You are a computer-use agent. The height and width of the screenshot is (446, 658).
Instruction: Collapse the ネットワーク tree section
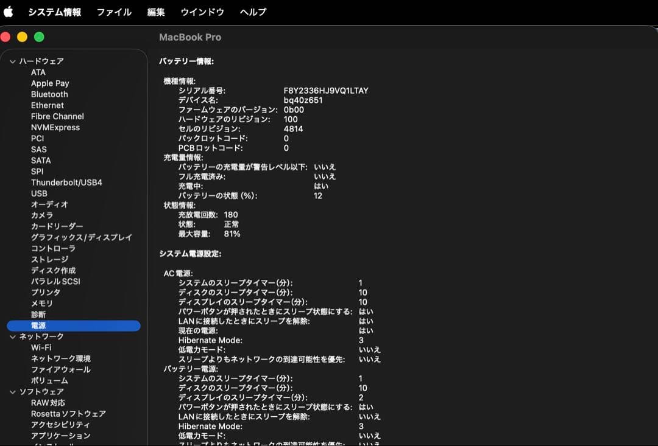[12, 336]
